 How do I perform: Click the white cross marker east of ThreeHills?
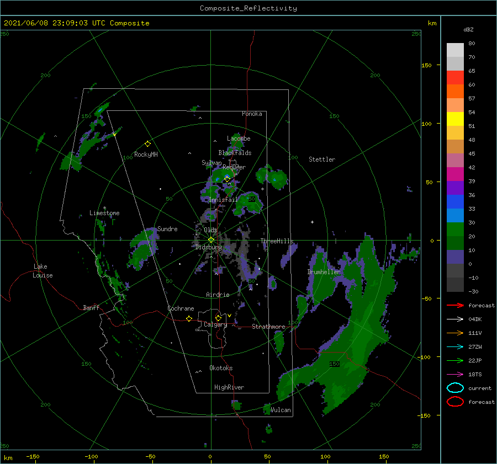pos(312,222)
